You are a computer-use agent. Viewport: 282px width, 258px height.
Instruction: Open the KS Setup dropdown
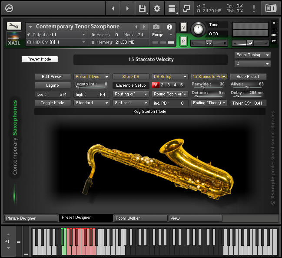coord(170,77)
